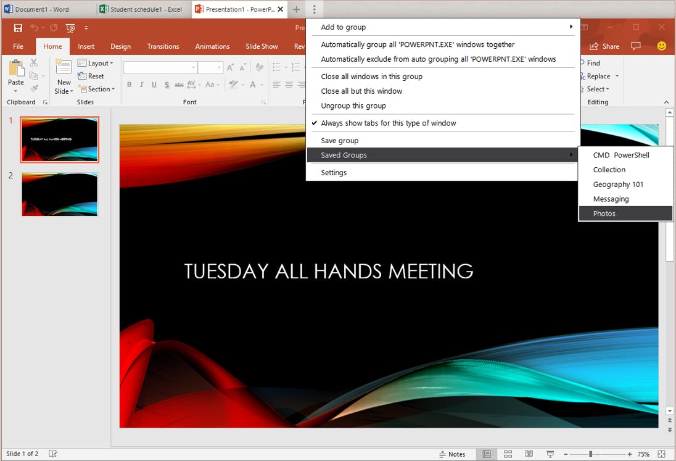Click the spell check icon in status bar

tap(52, 454)
